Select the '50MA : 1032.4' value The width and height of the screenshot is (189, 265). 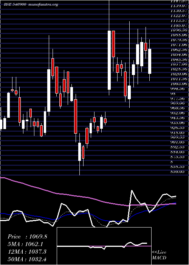[x=27, y=259]
